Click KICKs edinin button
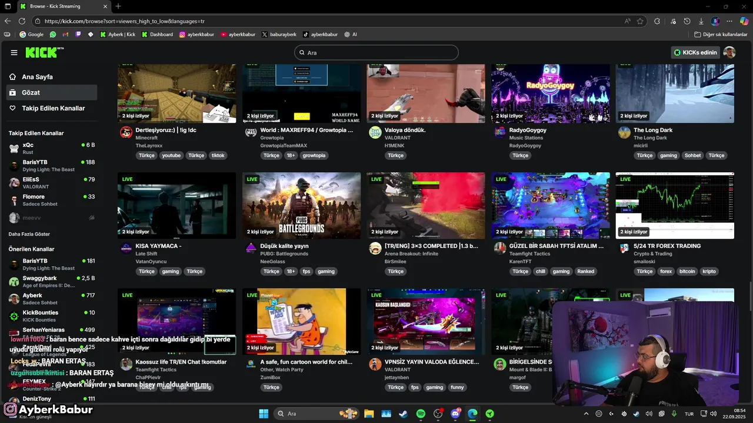The image size is (753, 423). click(x=696, y=52)
